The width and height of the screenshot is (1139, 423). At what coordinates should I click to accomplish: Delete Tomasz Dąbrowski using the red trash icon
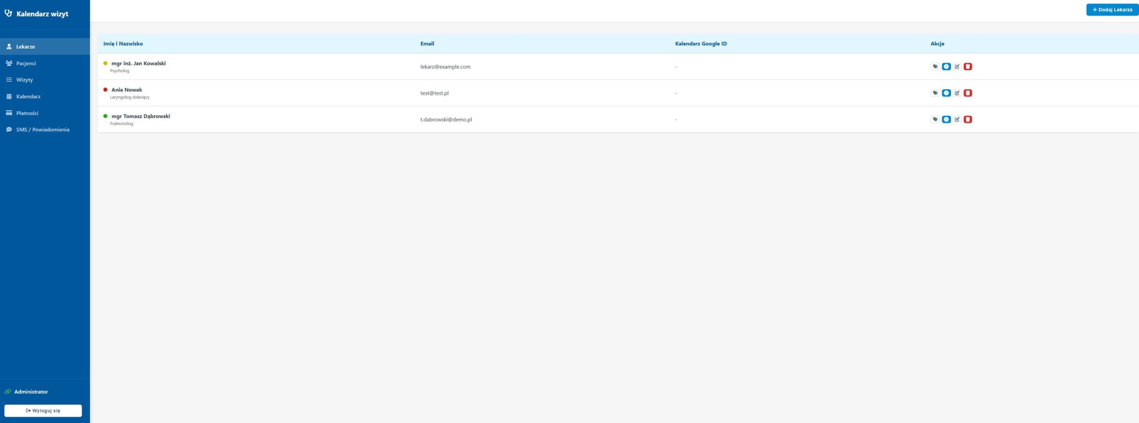click(967, 119)
